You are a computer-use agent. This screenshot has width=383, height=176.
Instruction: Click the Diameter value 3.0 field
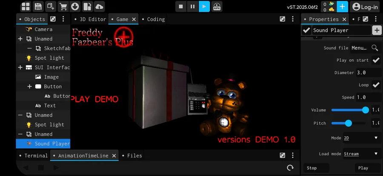coord(369,73)
